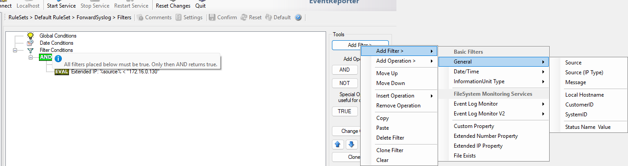Viewport: 628px width, 166px height.
Task: Confirm changes with the Confirm button
Action: (224, 17)
